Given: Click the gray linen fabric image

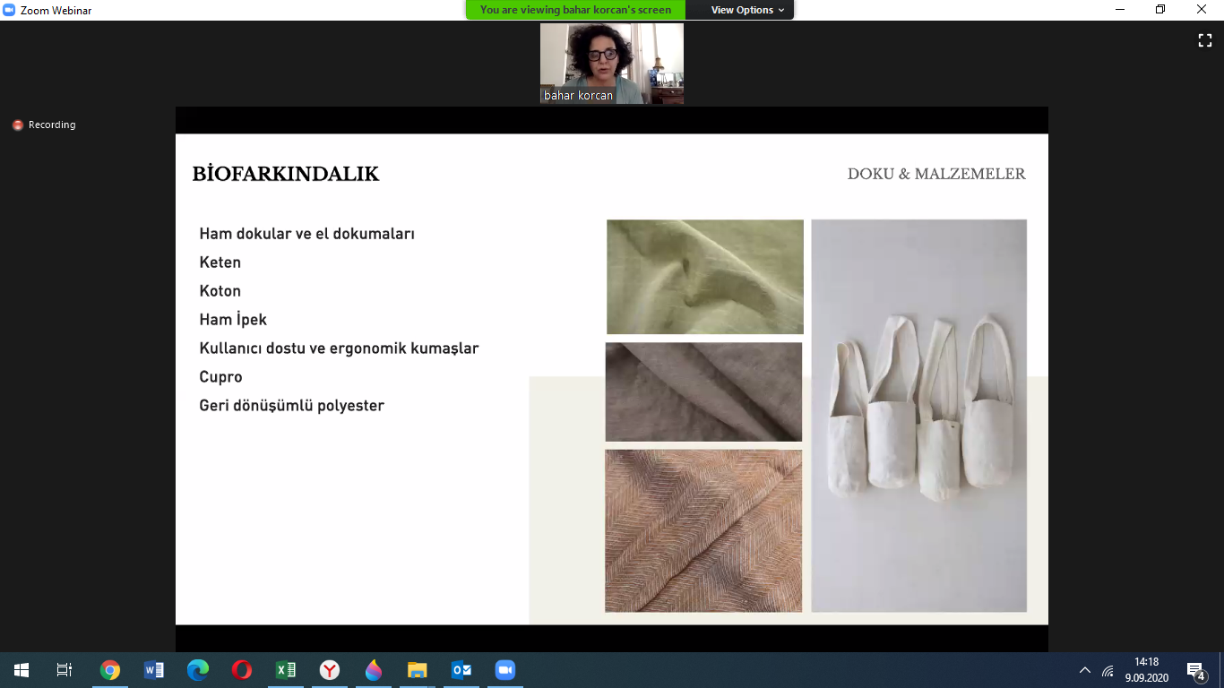Looking at the screenshot, I should (703, 391).
